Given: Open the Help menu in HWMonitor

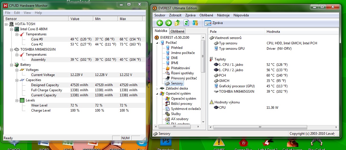Looking at the screenshot, I should 38,13.
